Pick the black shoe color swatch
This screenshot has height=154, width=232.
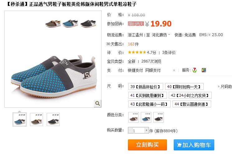click(x=159, y=117)
